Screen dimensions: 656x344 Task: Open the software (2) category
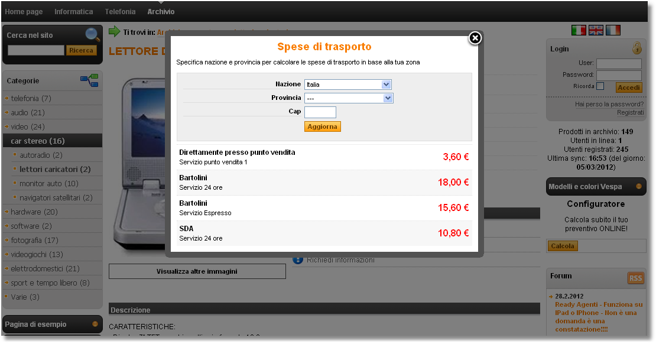[x=31, y=226]
